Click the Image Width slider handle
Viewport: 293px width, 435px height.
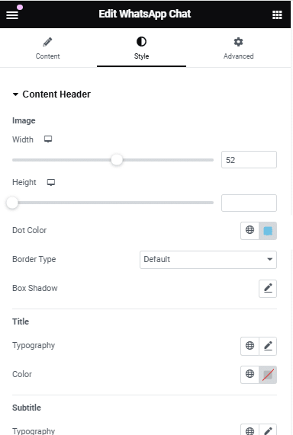(x=117, y=160)
